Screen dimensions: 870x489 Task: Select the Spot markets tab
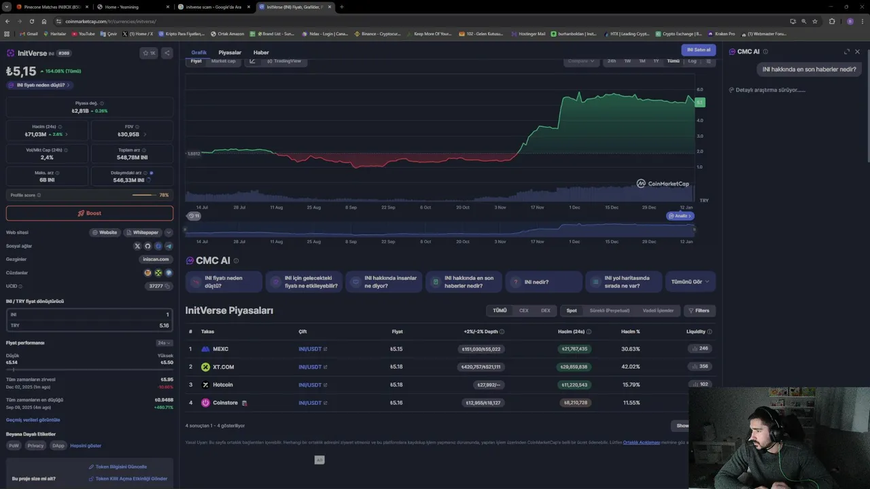click(x=572, y=310)
